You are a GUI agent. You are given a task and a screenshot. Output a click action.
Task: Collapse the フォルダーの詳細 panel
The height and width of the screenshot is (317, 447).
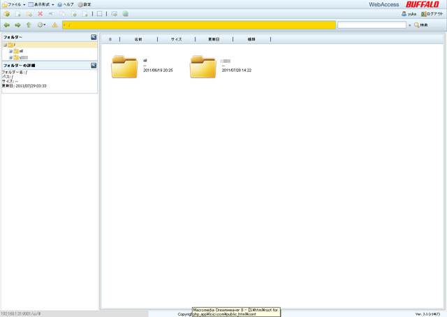(94, 65)
